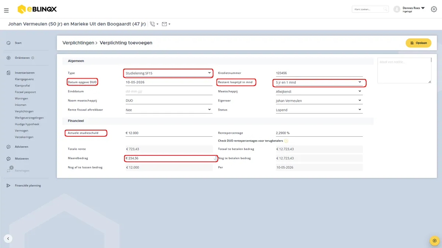
Task: Click the settings gear icon
Action: [434, 9]
